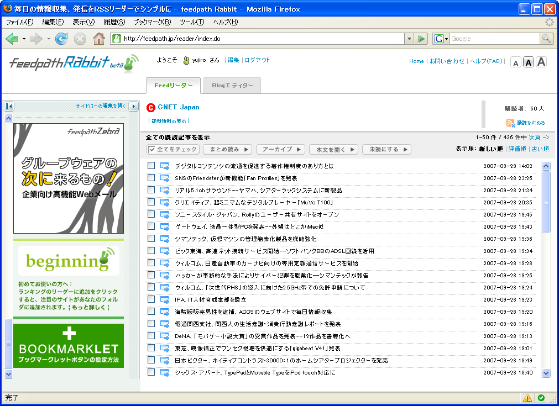Viewport: 559px width, 406px height.
Task: Open the address bar URL dropdown
Action: [409, 39]
